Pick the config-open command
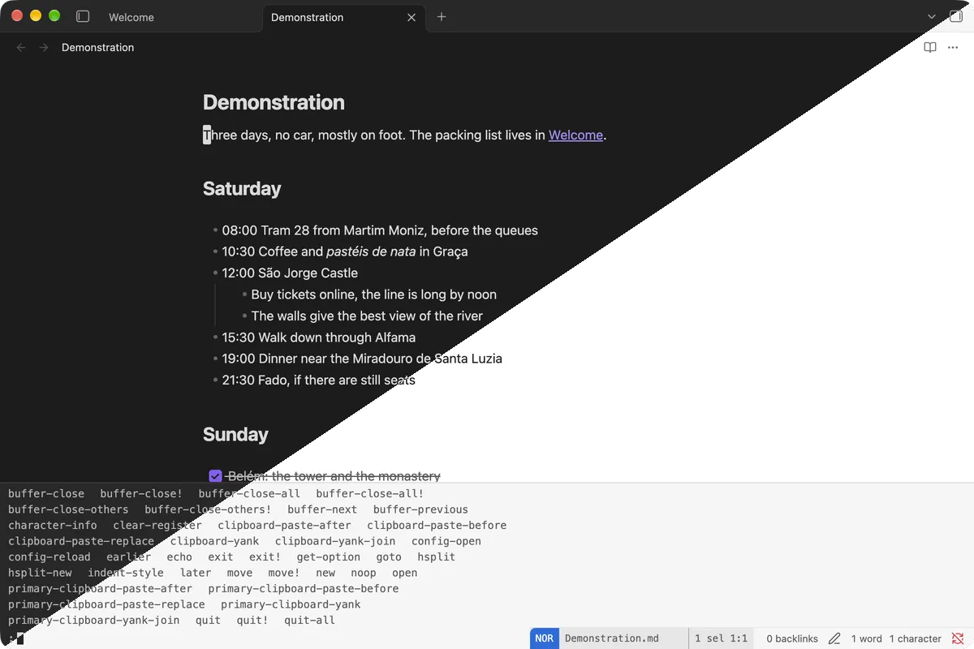This screenshot has width=974, height=649. 446,541
